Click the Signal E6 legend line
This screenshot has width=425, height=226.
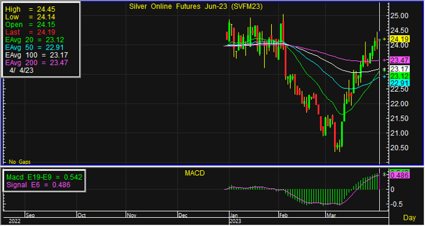coord(38,185)
